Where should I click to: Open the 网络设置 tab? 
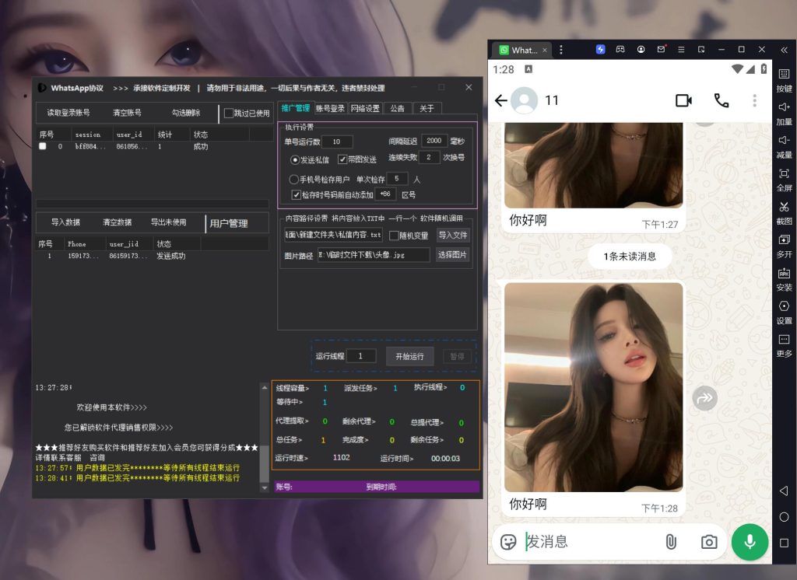coord(365,108)
